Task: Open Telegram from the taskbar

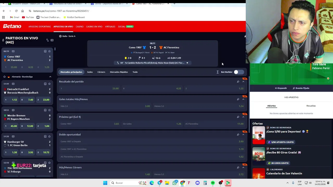Action: [159, 183]
